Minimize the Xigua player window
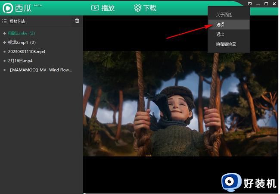The width and height of the screenshot is (280, 194). coord(258,4)
